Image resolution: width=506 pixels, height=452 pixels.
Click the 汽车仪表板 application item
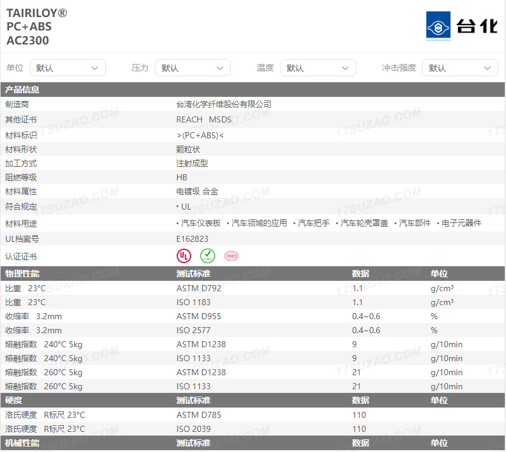[x=200, y=223]
